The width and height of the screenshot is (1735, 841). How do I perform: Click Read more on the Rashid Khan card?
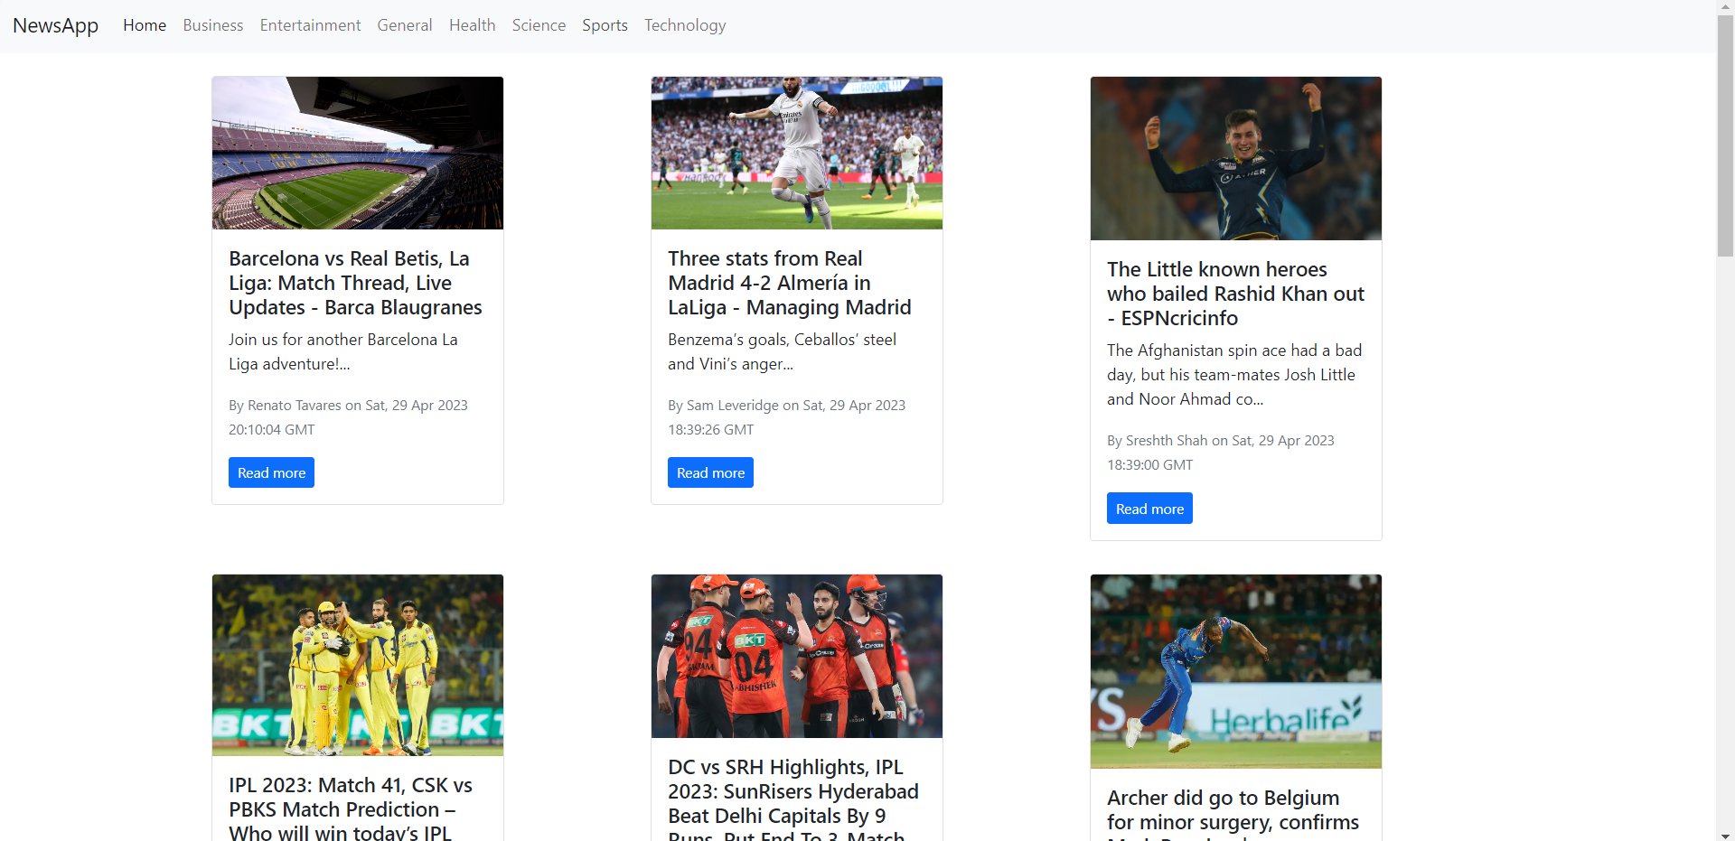click(1149, 509)
